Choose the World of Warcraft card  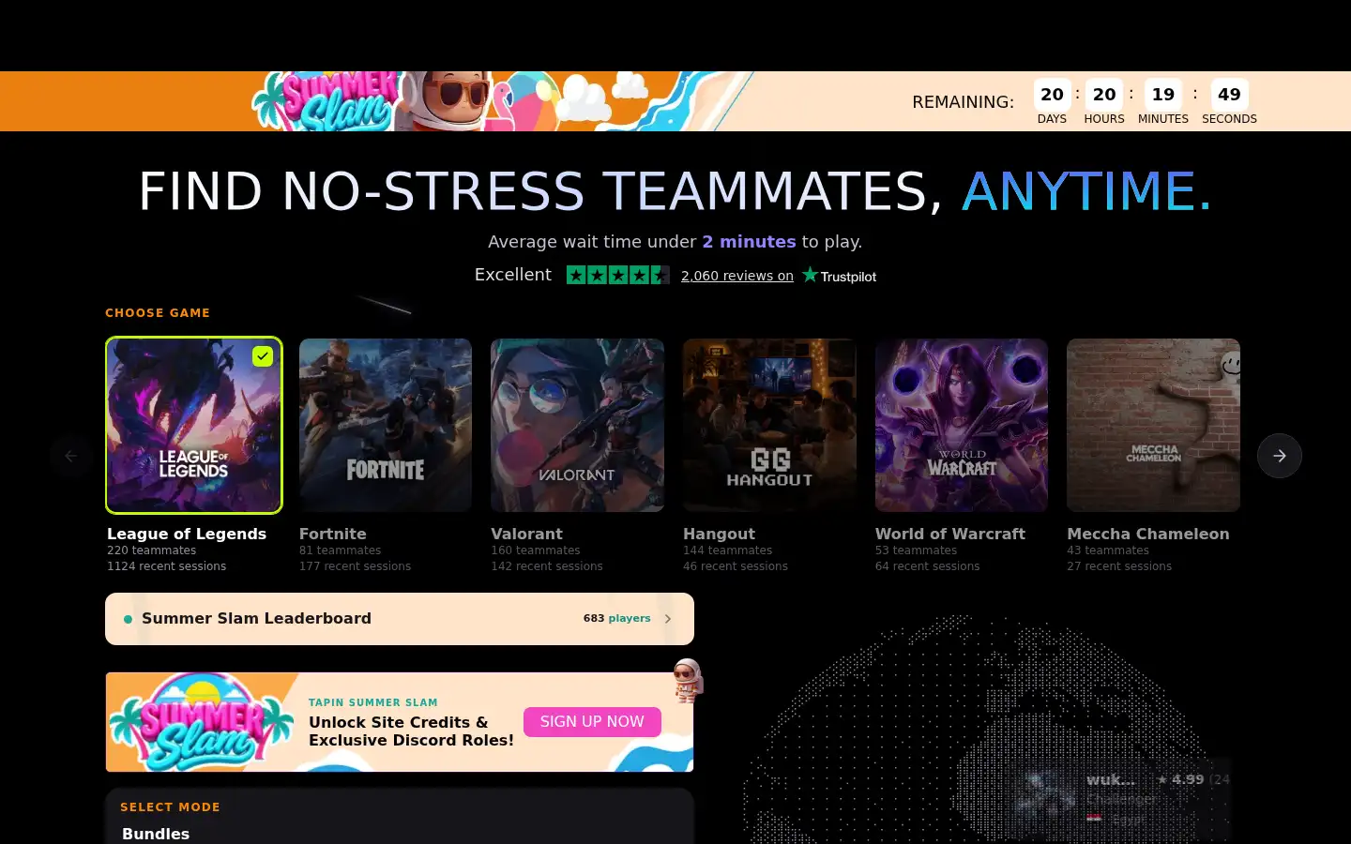(962, 425)
